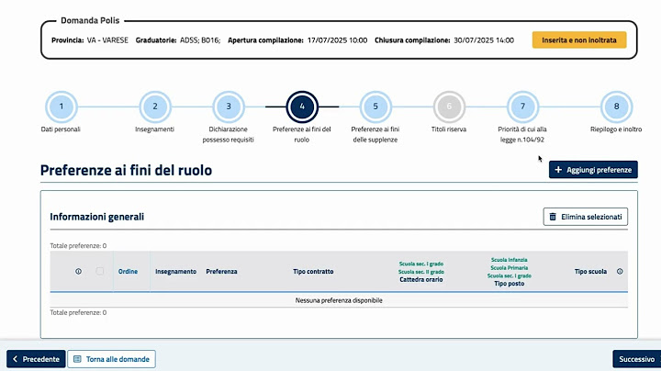661x371 pixels.
Task: Open step 5 Preferenze ai fini delle supplenze
Action: coord(375,107)
